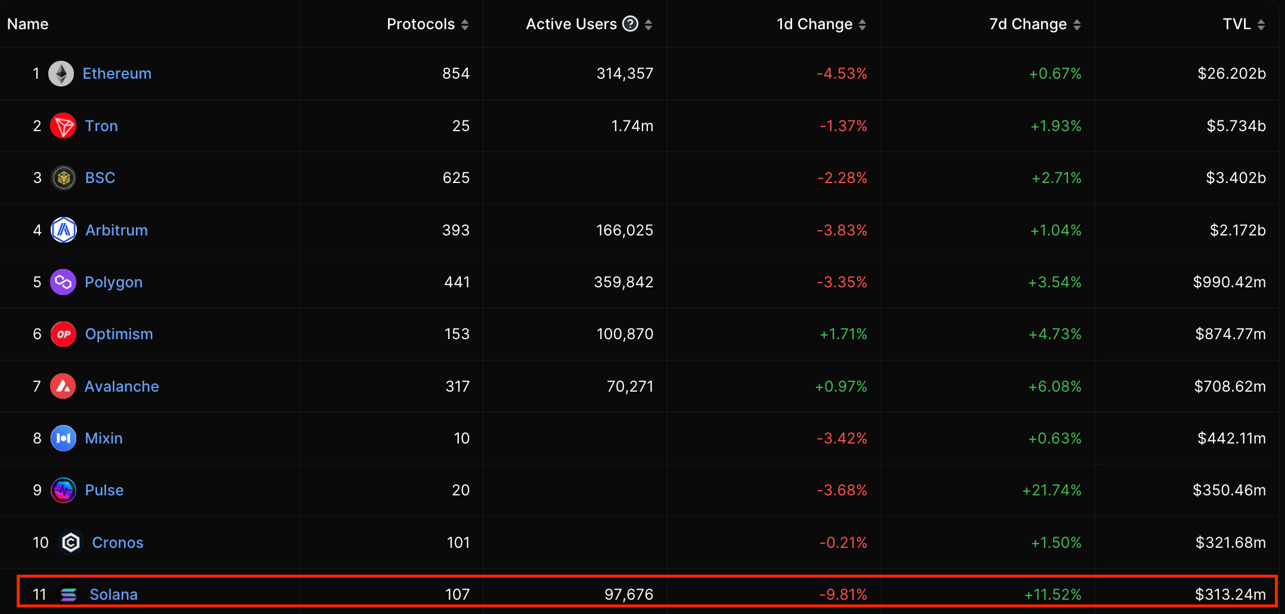The height and width of the screenshot is (614, 1285).
Task: Select Cronos TVL $321.68m
Action: point(1230,542)
